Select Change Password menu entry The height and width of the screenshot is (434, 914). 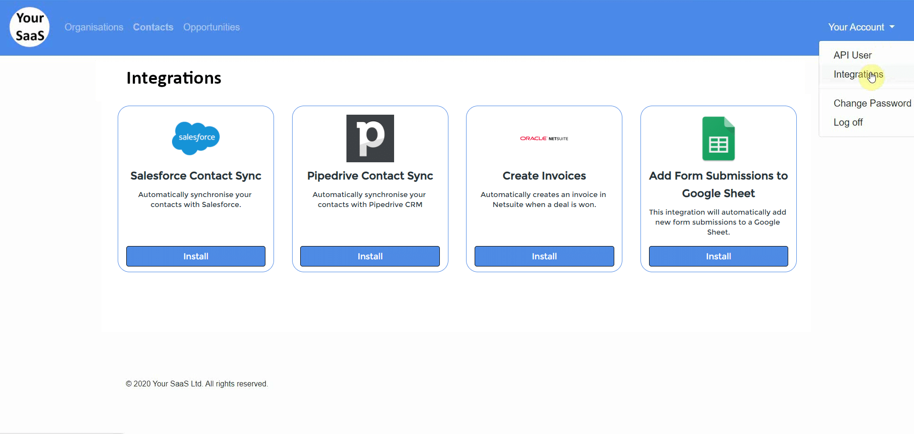(872, 103)
